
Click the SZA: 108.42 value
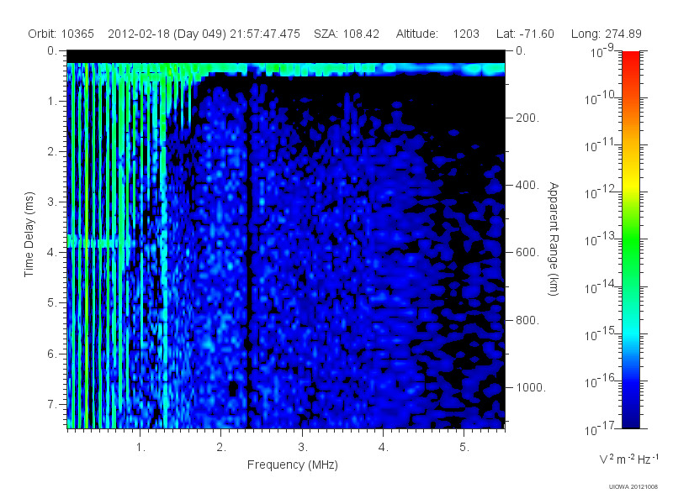(347, 34)
